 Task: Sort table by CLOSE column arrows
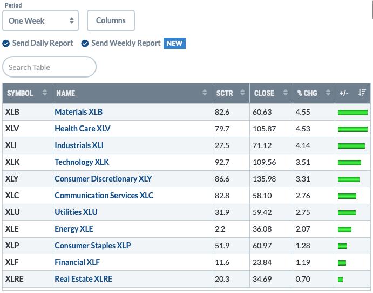click(286, 93)
